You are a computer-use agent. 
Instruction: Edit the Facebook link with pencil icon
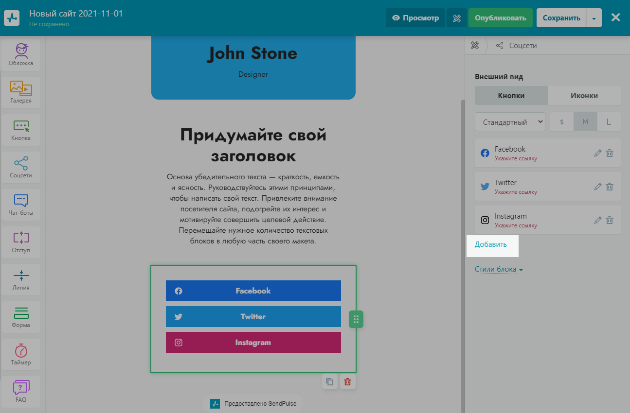click(x=598, y=153)
